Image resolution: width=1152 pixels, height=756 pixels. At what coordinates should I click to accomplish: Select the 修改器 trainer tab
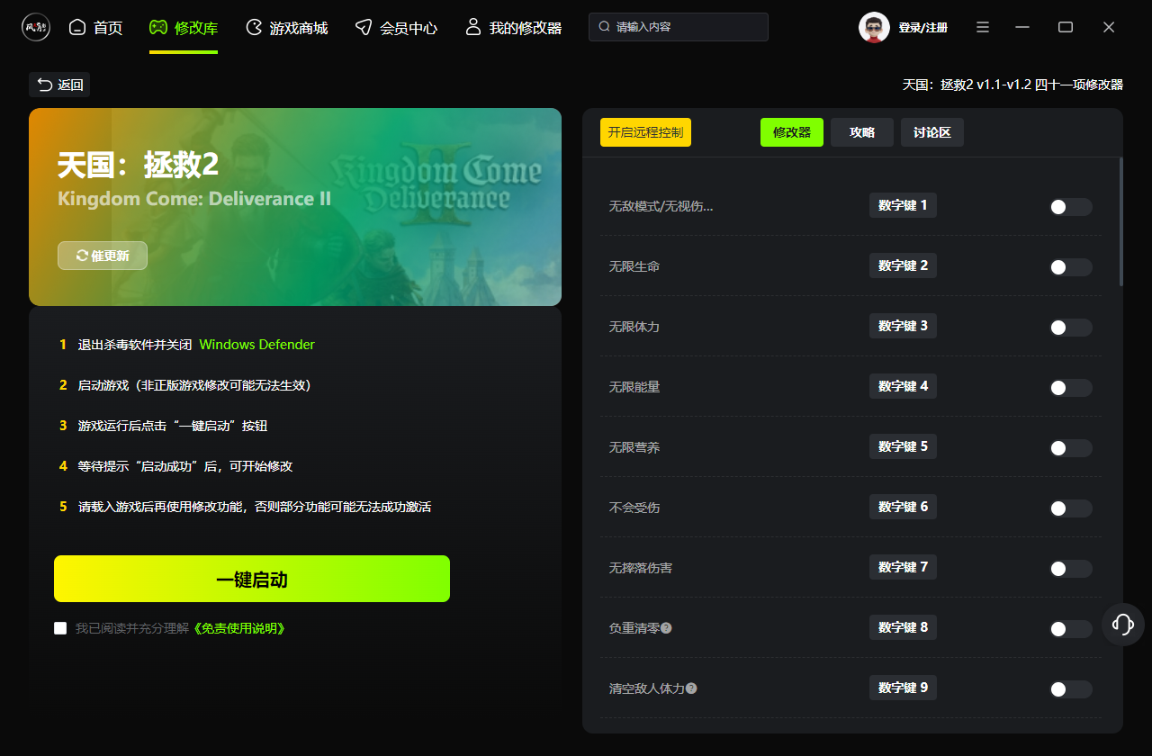pos(792,132)
